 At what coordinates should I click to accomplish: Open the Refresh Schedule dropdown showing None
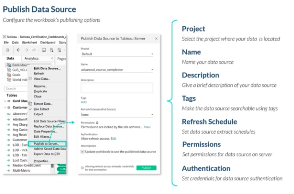point(117,115)
